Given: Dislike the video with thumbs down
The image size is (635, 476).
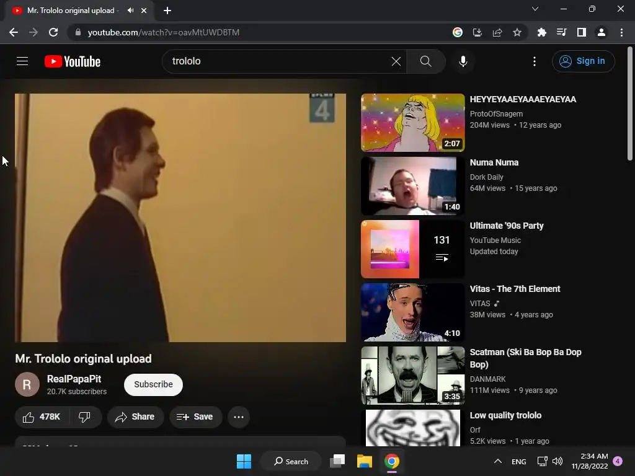Looking at the screenshot, I should [84, 417].
